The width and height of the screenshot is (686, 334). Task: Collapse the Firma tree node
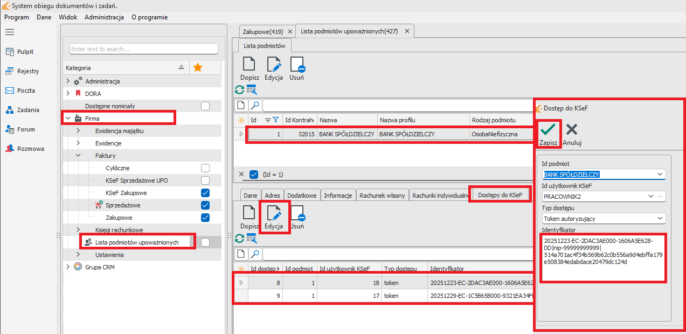[x=68, y=119]
